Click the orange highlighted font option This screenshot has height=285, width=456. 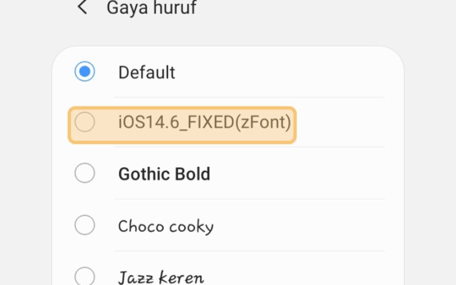tap(182, 125)
